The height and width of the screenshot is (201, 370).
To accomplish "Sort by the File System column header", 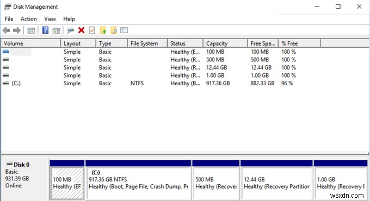I will (147, 43).
